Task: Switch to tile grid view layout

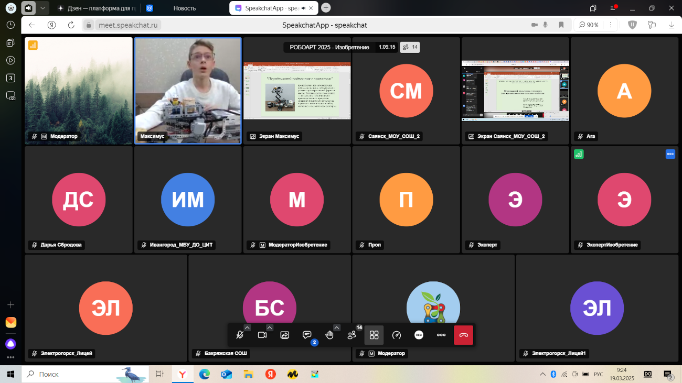Action: [374, 335]
